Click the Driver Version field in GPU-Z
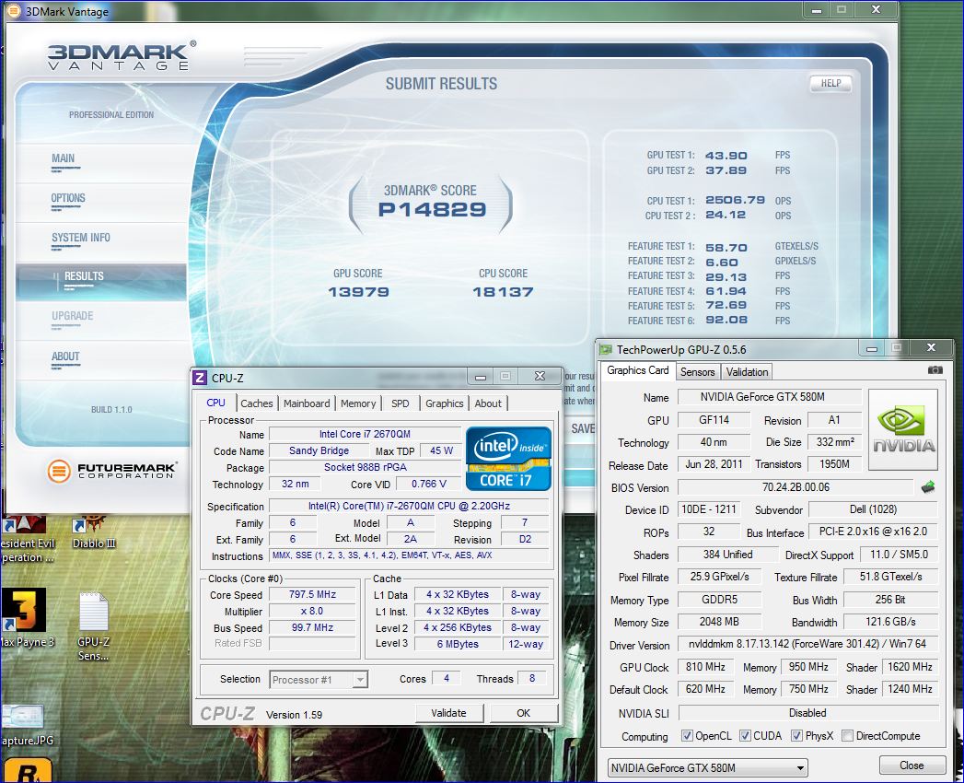 point(807,644)
